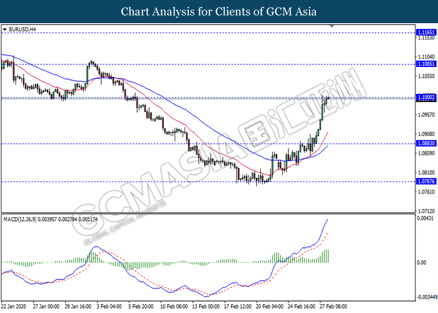Click the 0.00431 MACD scale value
This screenshot has width=438, height=313.
click(x=426, y=218)
